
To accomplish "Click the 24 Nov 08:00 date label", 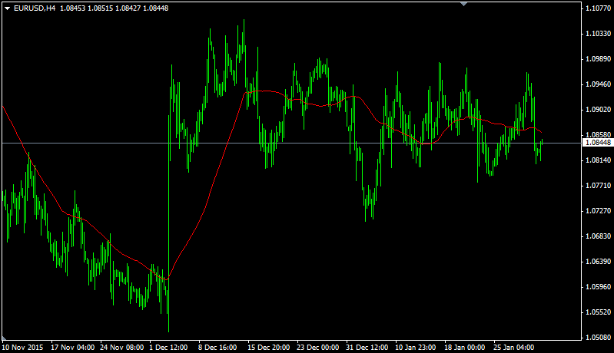I will pyautogui.click(x=122, y=347).
